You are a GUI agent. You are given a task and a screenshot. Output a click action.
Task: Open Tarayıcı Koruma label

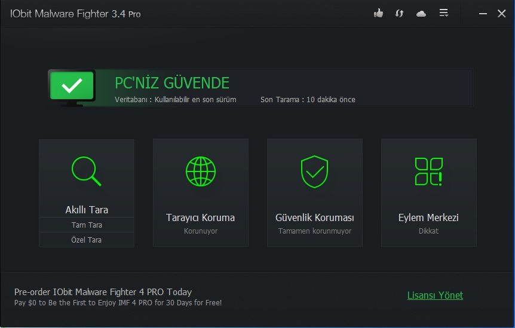tap(200, 217)
